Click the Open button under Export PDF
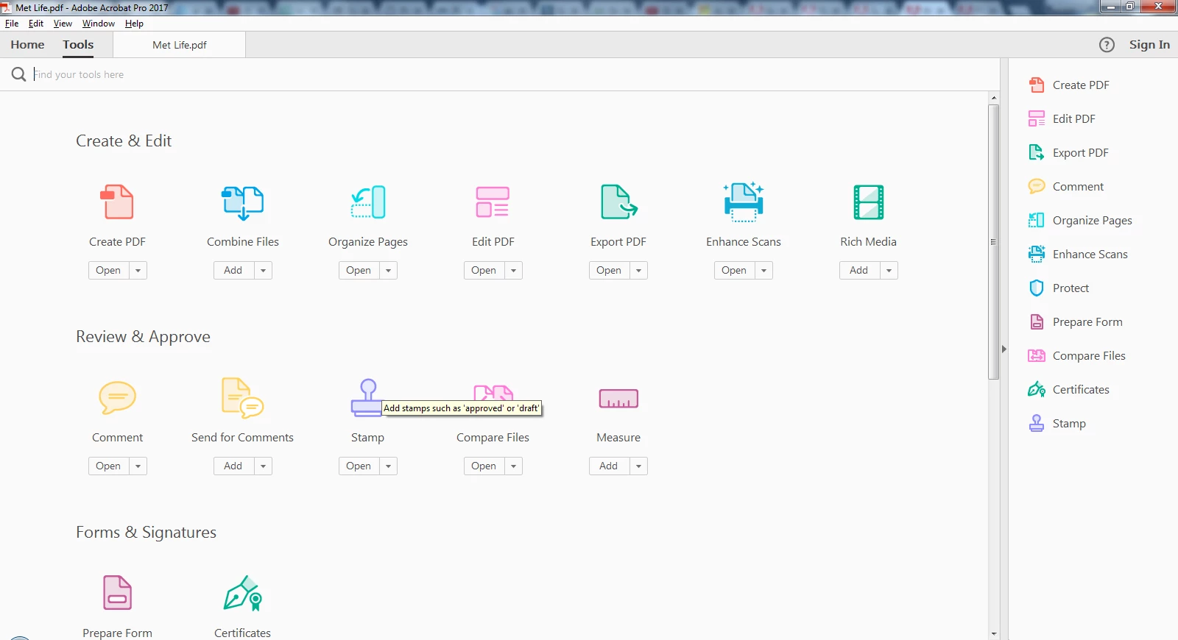1178x640 pixels. pos(610,271)
